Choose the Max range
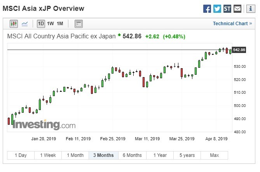This screenshot has width=260, height=172. point(215,155)
